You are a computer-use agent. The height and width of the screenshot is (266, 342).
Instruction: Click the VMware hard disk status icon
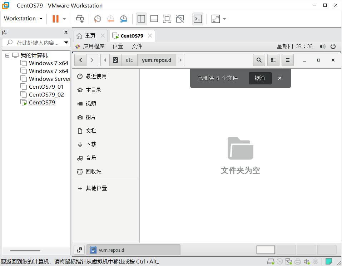(x=271, y=261)
